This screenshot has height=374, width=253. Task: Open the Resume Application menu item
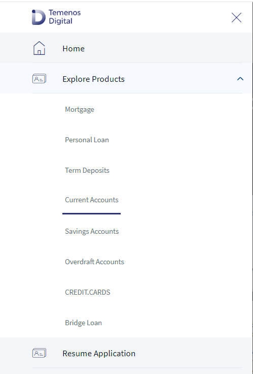click(x=99, y=353)
